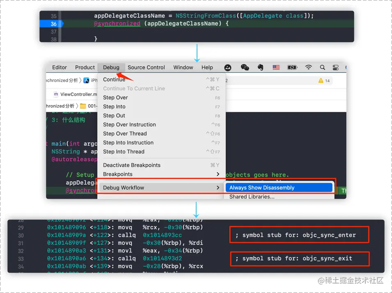Open the US flag input source icon

276,67
